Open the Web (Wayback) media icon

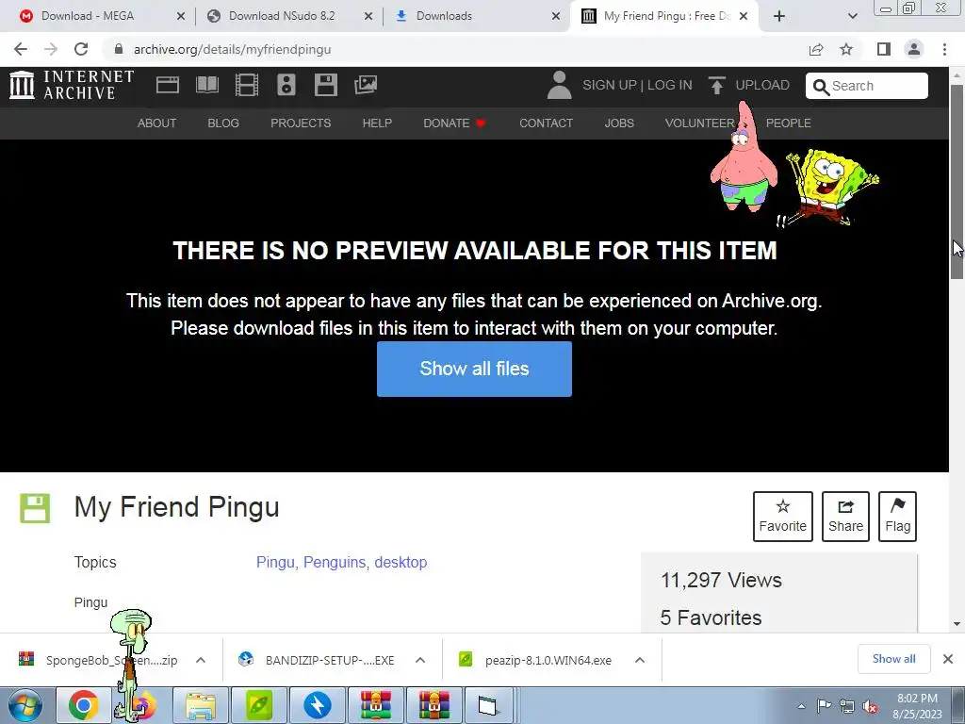pyautogui.click(x=168, y=85)
